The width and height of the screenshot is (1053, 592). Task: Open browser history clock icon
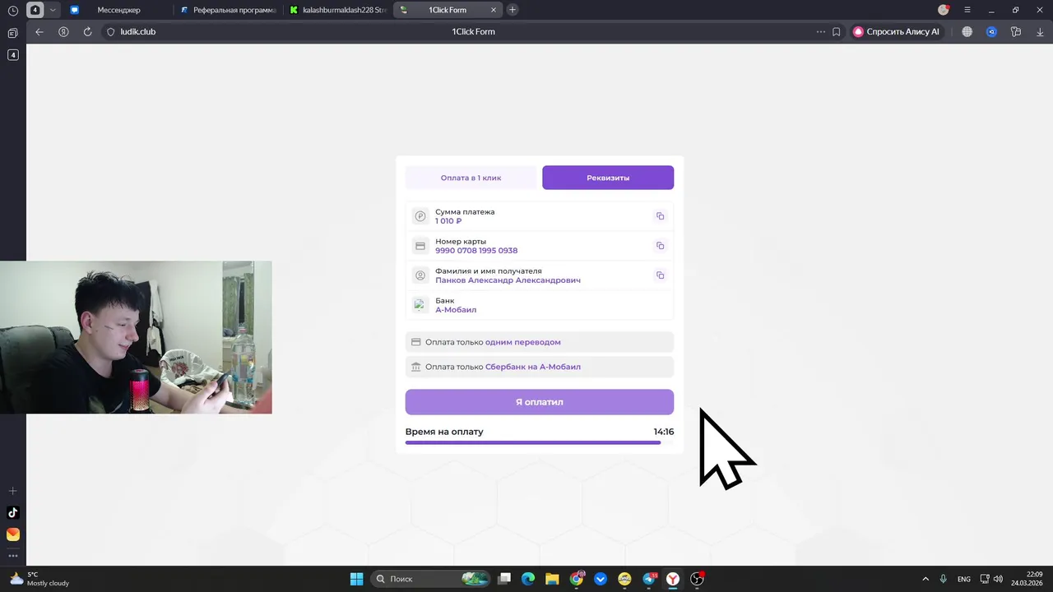12,10
